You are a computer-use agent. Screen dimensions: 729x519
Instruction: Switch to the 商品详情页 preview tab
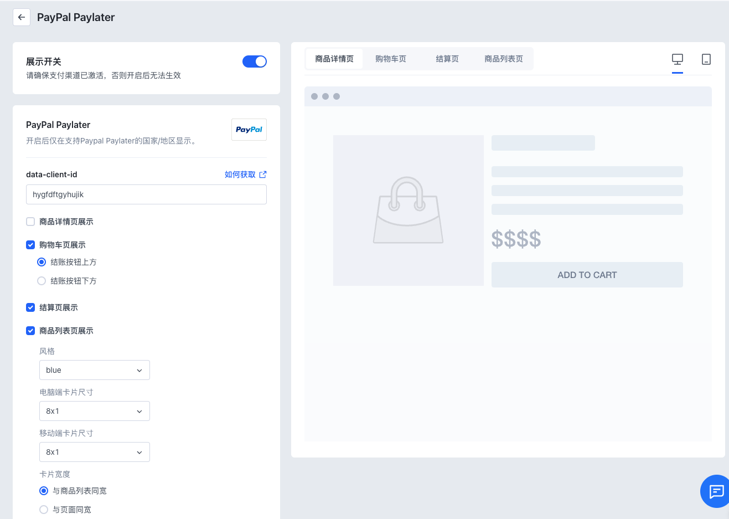(x=334, y=59)
